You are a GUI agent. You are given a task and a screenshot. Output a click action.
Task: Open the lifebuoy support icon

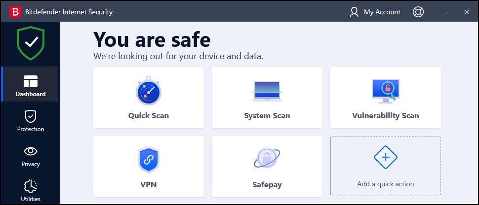coord(418,12)
